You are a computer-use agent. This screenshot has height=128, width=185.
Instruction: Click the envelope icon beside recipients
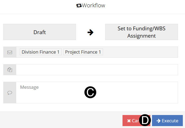10,52
